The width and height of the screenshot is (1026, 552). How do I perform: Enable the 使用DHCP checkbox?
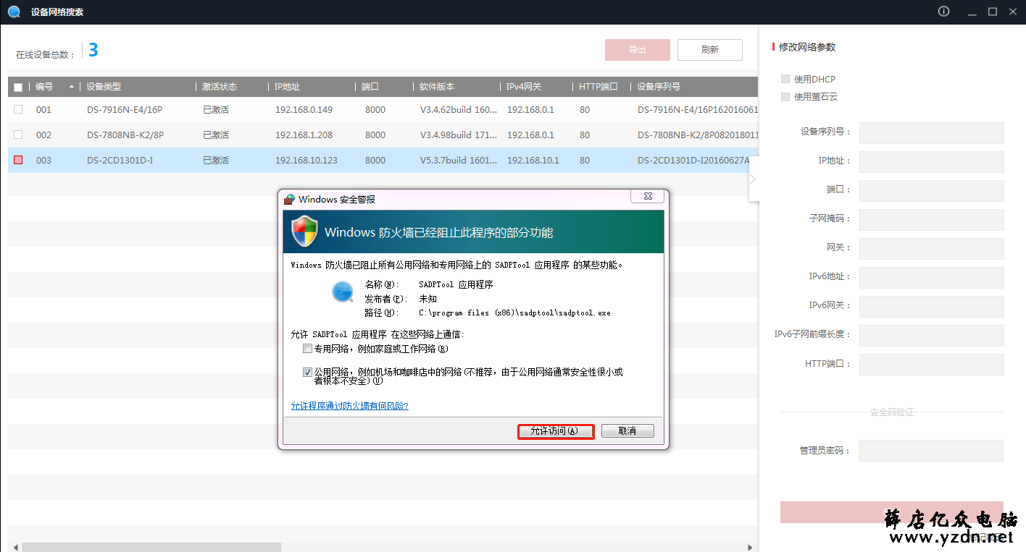point(785,79)
